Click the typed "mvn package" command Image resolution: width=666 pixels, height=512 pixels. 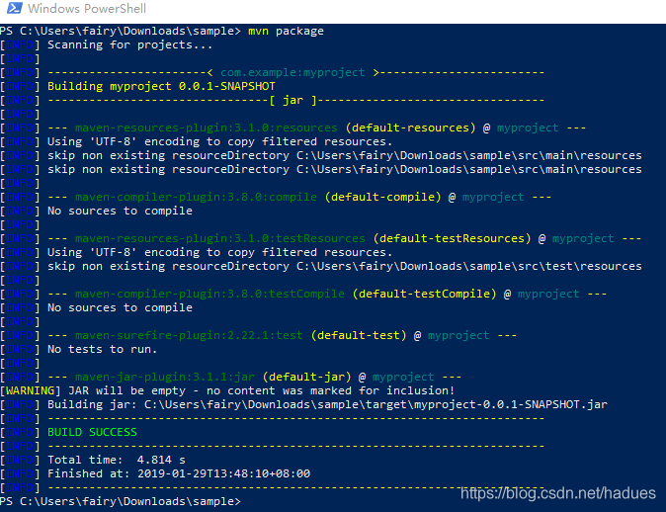point(286,31)
